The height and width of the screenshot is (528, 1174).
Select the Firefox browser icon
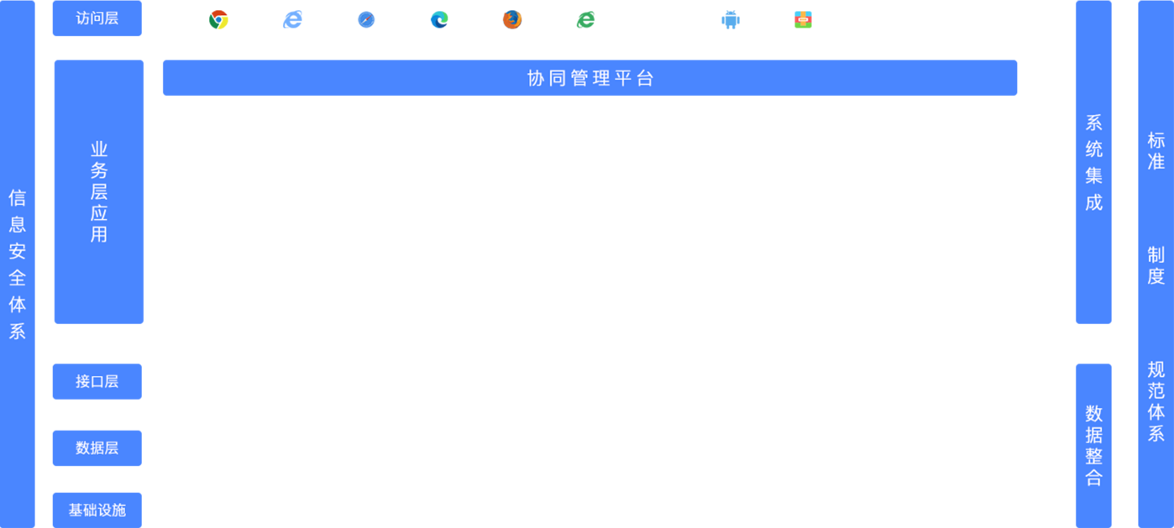click(512, 19)
